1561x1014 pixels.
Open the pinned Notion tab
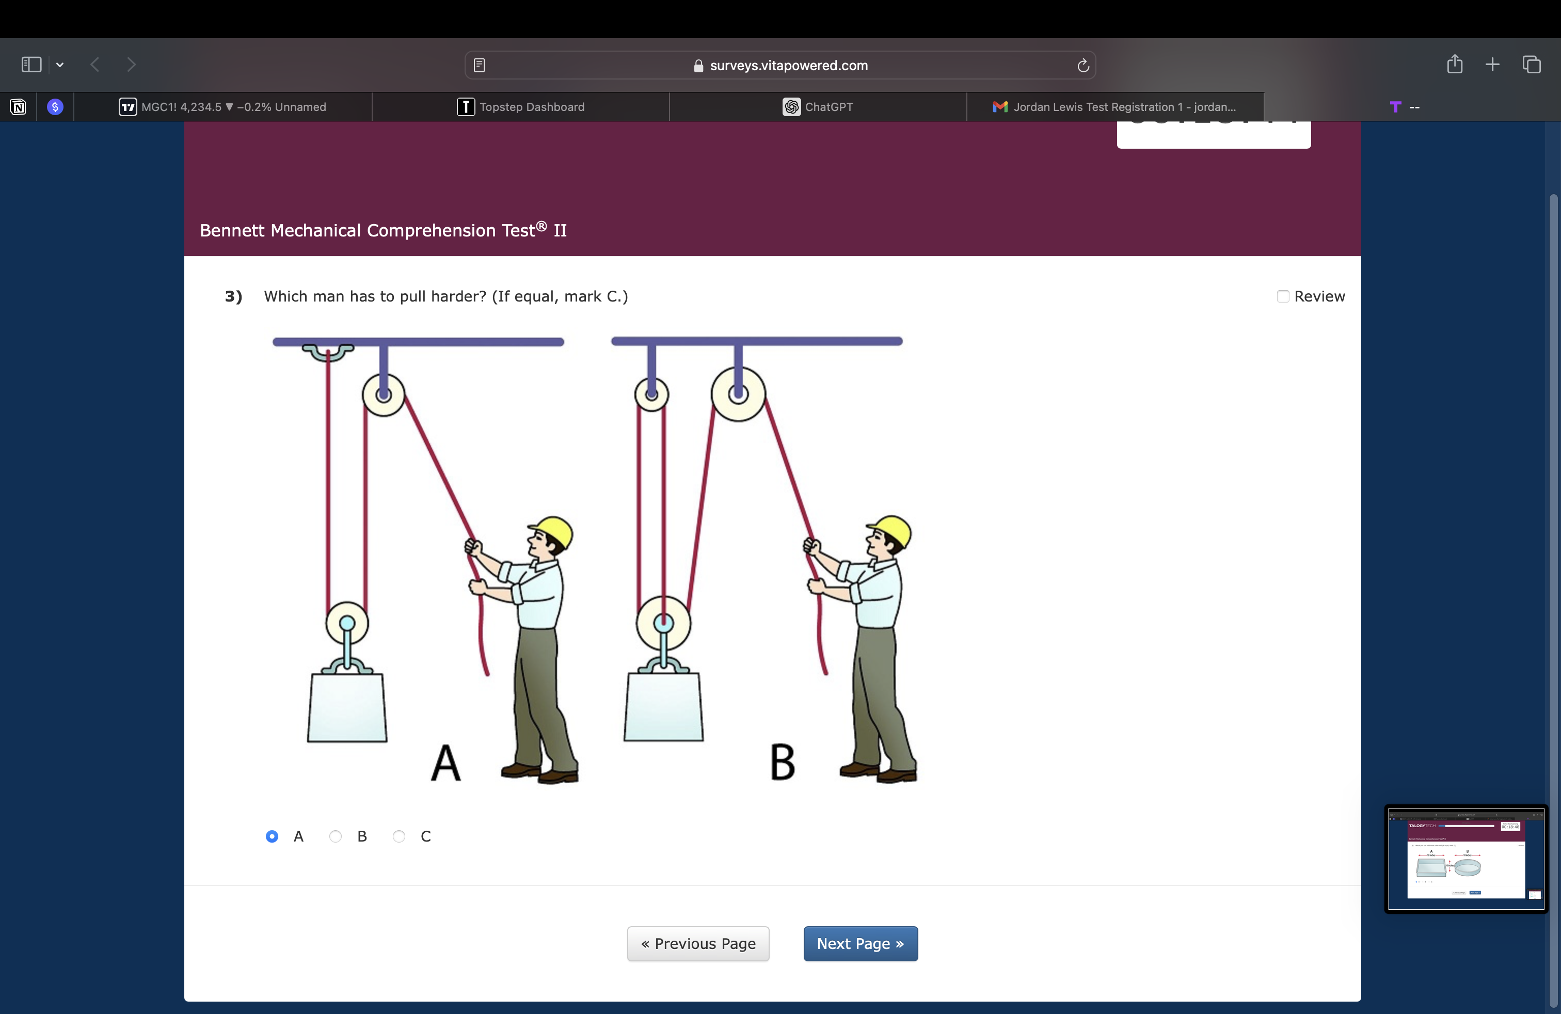coord(18,107)
